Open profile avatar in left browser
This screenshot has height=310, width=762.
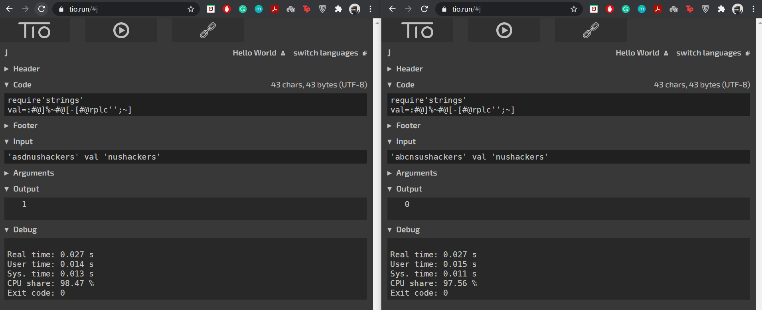point(355,9)
